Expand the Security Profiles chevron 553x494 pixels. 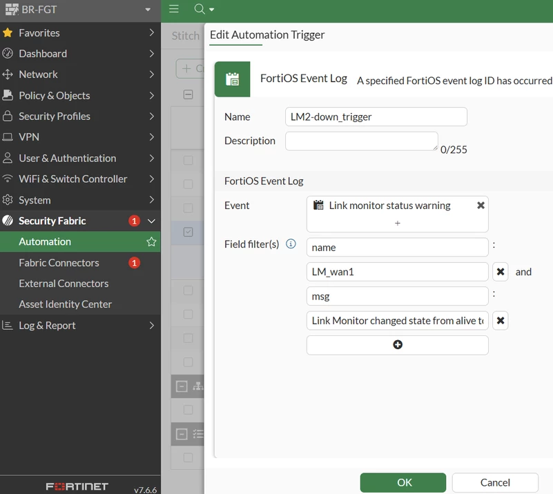tap(152, 116)
